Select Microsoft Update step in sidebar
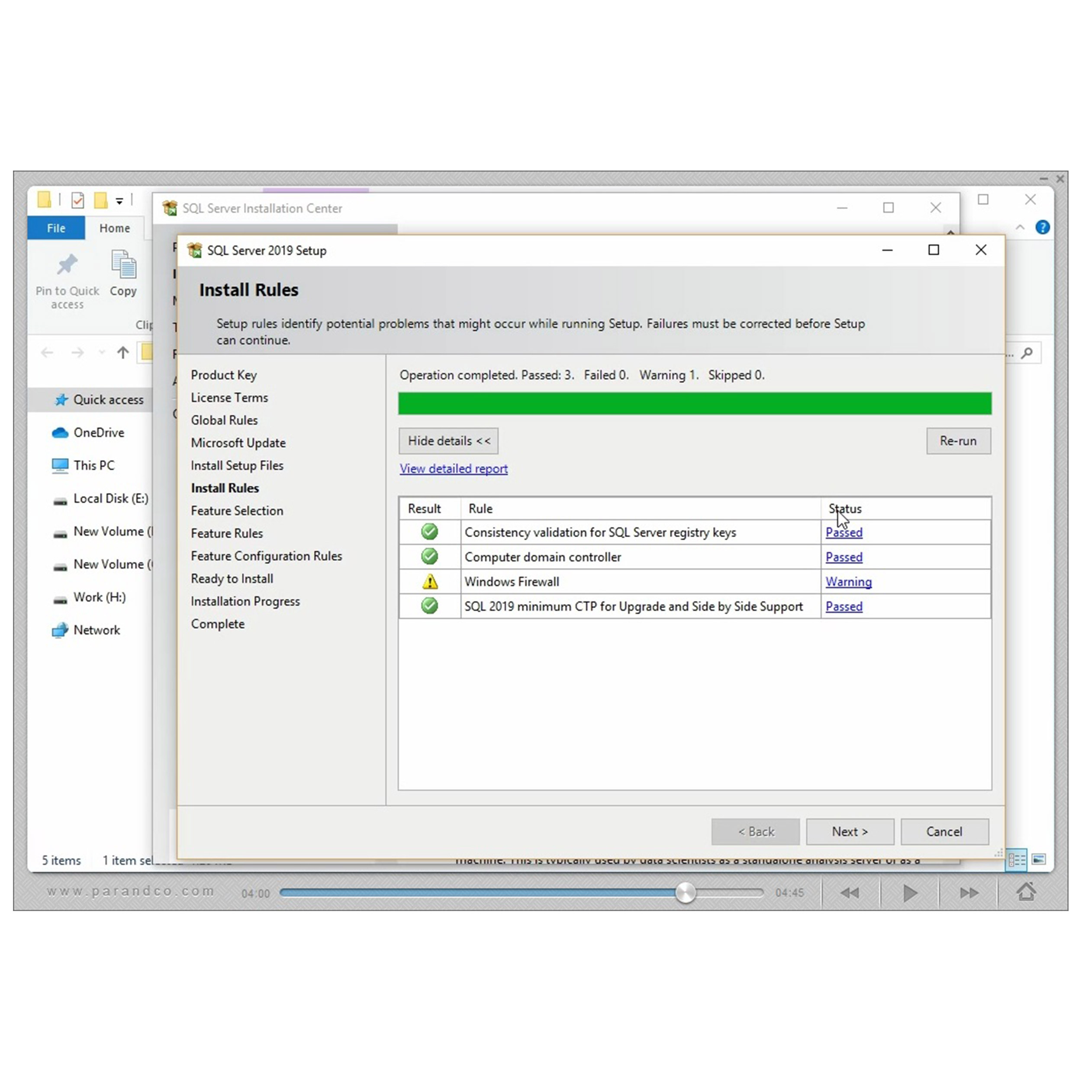This screenshot has height=1082, width=1082. pos(238,443)
